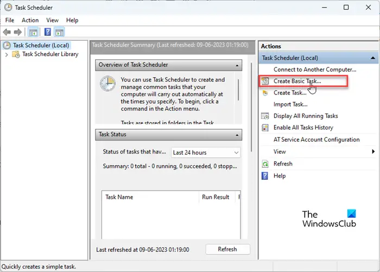The image size is (380, 272).
Task: Open the File menu
Action: (x=10, y=20)
